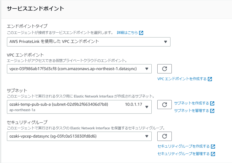Refresh the VPC endpoint list

(165, 69)
